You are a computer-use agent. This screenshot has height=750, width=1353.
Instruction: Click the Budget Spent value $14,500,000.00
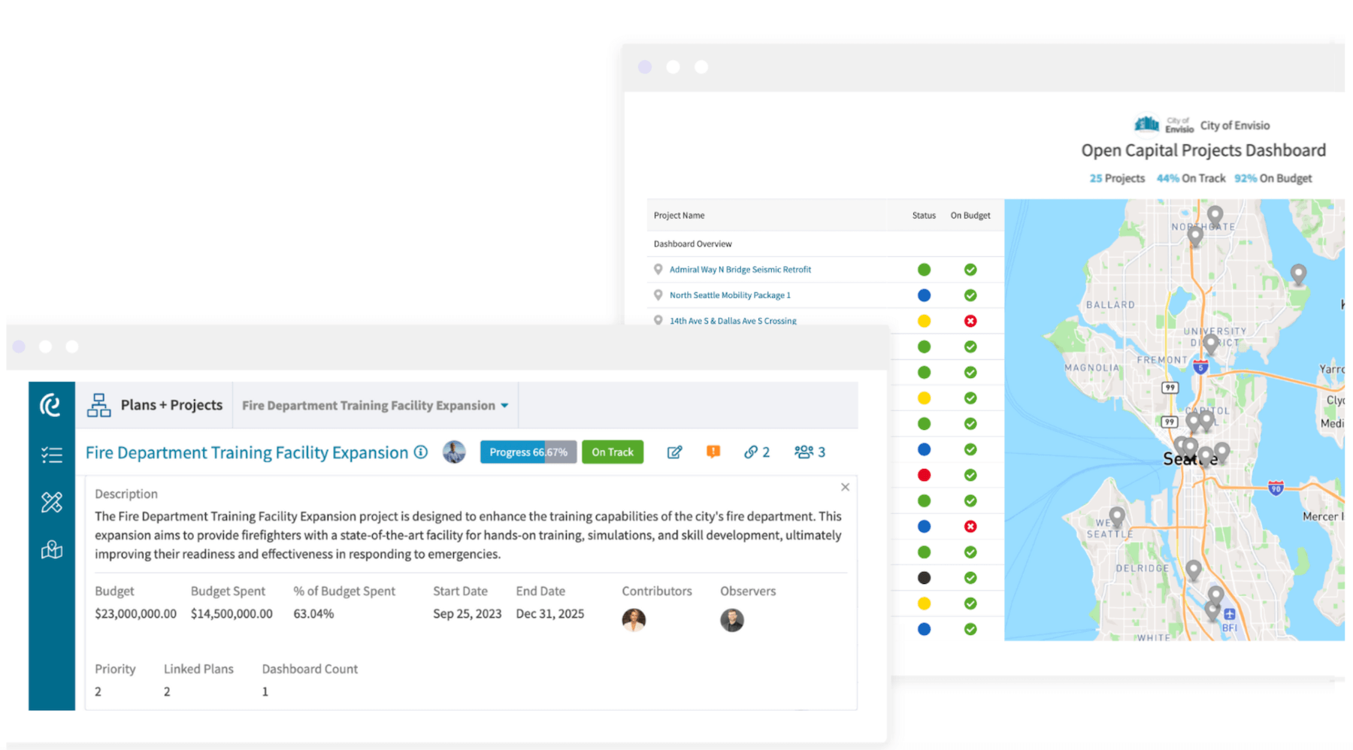(232, 613)
